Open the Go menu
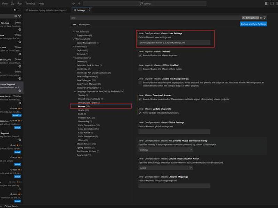278x208 pixels. (x=13, y=3)
